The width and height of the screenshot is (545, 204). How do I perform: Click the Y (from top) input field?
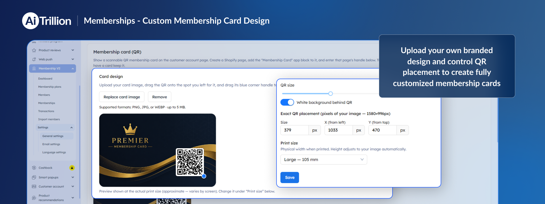383,130
